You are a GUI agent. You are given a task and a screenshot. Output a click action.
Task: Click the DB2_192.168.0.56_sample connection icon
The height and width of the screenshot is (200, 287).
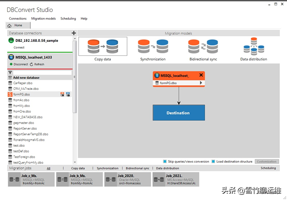11,40
